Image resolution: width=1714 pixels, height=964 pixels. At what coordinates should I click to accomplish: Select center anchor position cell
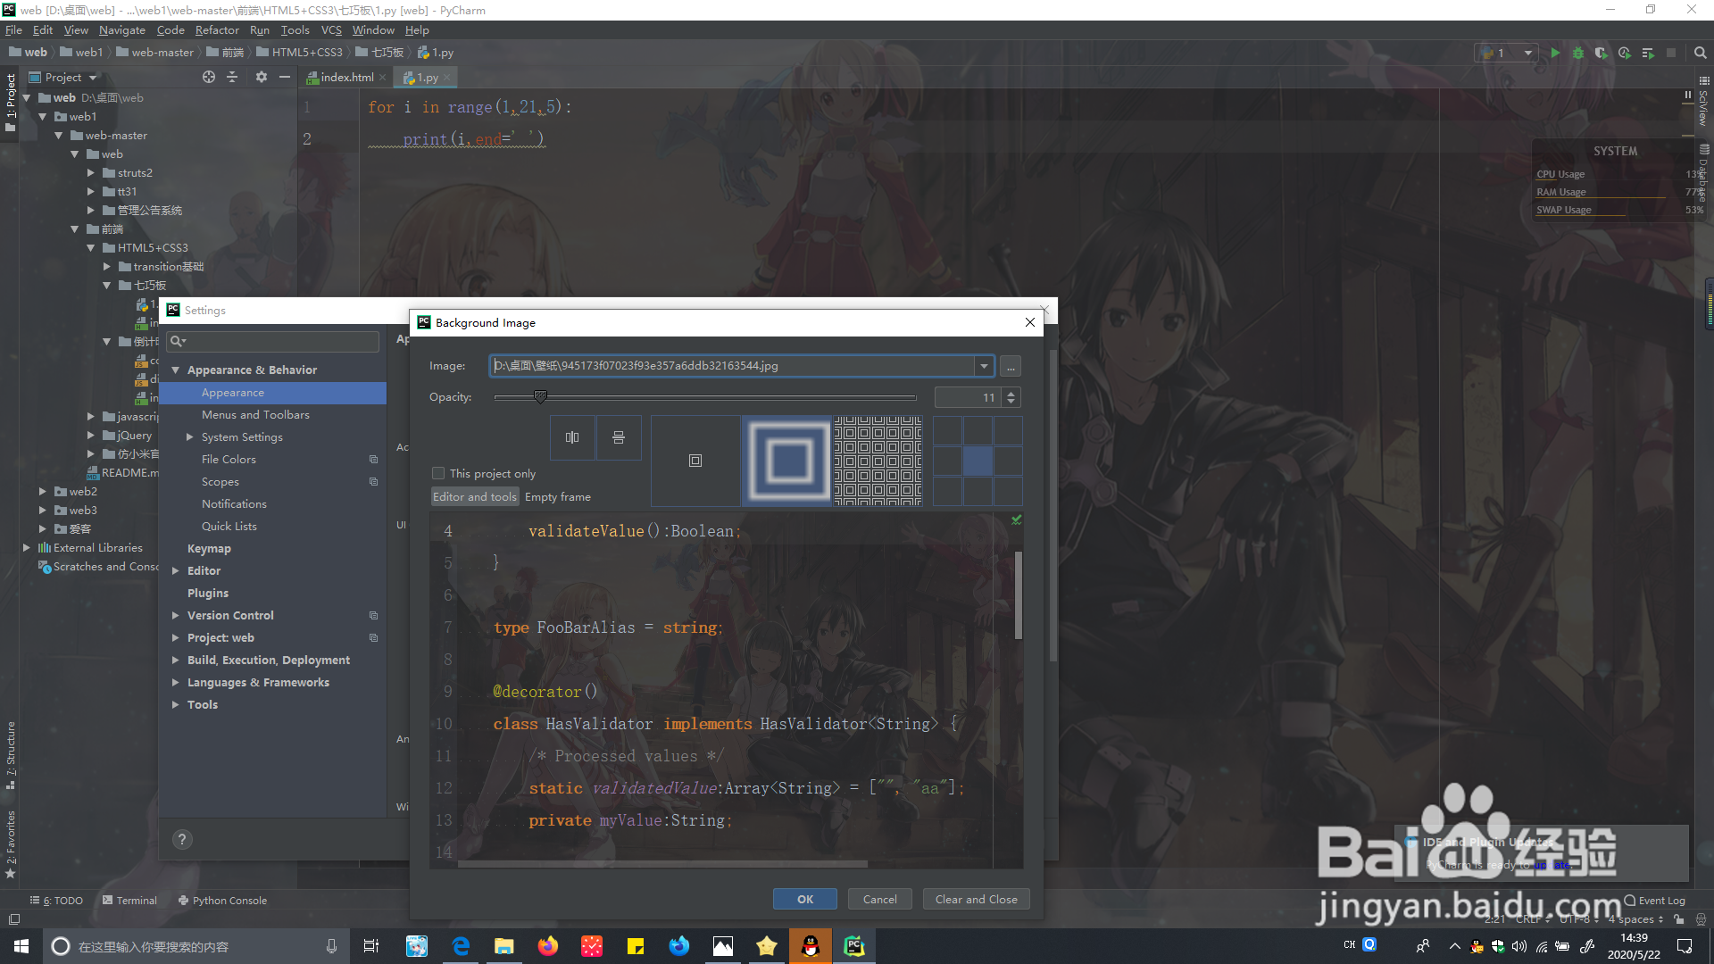tap(978, 461)
